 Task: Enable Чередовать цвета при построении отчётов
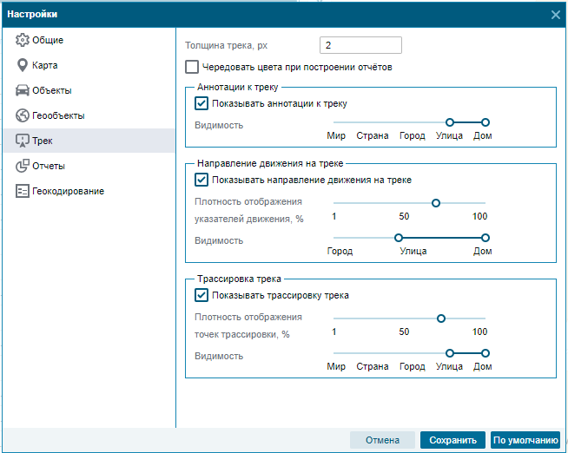[192, 67]
